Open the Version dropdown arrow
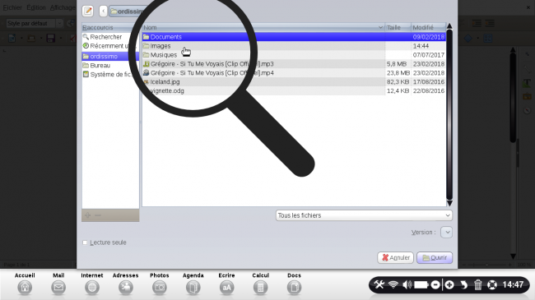This screenshot has width=535, height=300. click(x=447, y=232)
